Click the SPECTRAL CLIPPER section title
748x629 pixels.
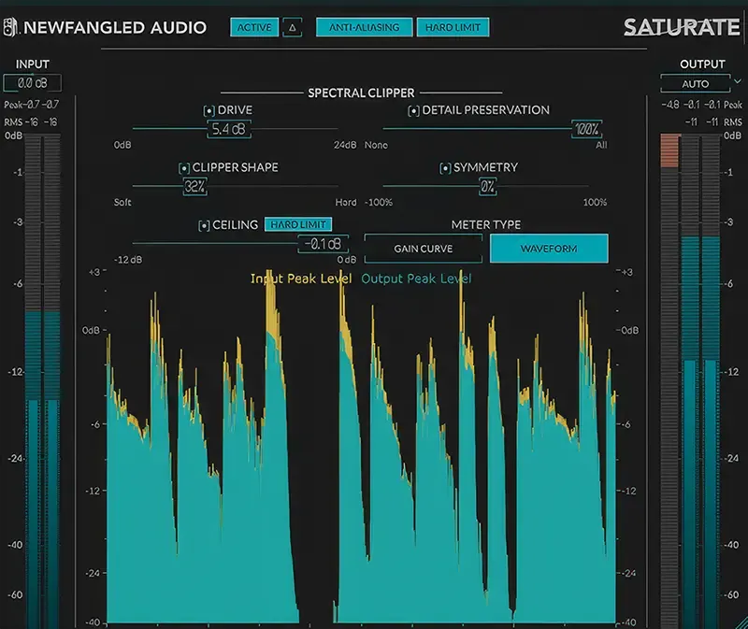pos(361,93)
